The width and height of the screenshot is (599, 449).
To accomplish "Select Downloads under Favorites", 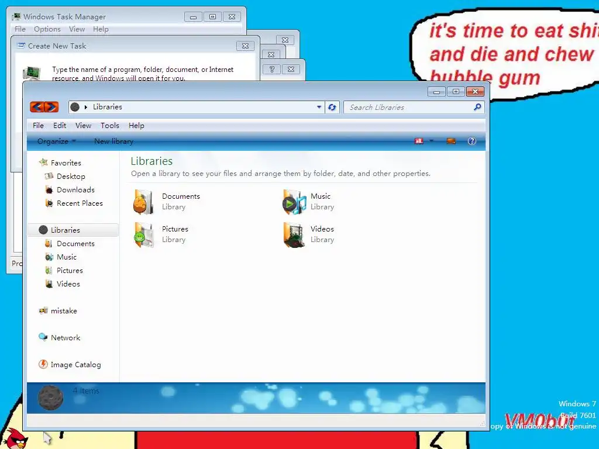I will tap(75, 190).
